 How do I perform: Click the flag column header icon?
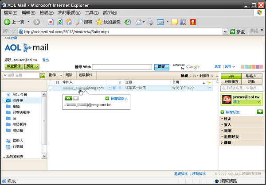tap(209, 82)
